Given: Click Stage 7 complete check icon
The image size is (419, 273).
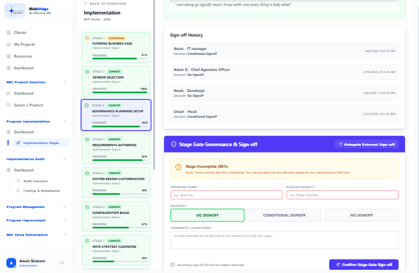Looking at the screenshot, I should click(x=87, y=241).
